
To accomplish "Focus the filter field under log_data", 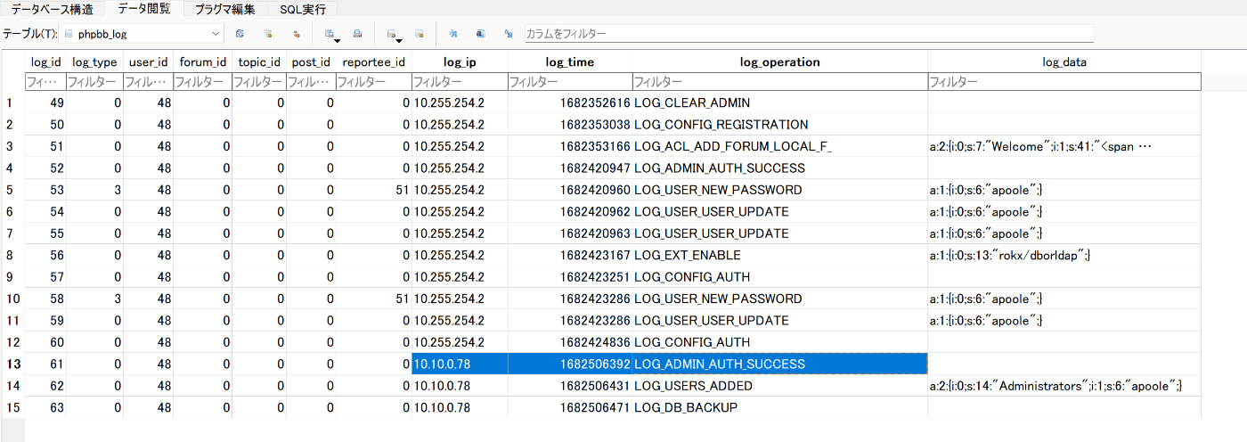I will click(1064, 82).
